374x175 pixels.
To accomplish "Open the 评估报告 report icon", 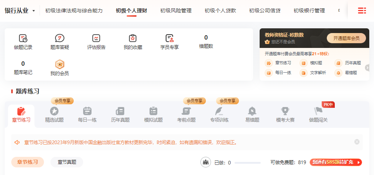I will (96, 38).
